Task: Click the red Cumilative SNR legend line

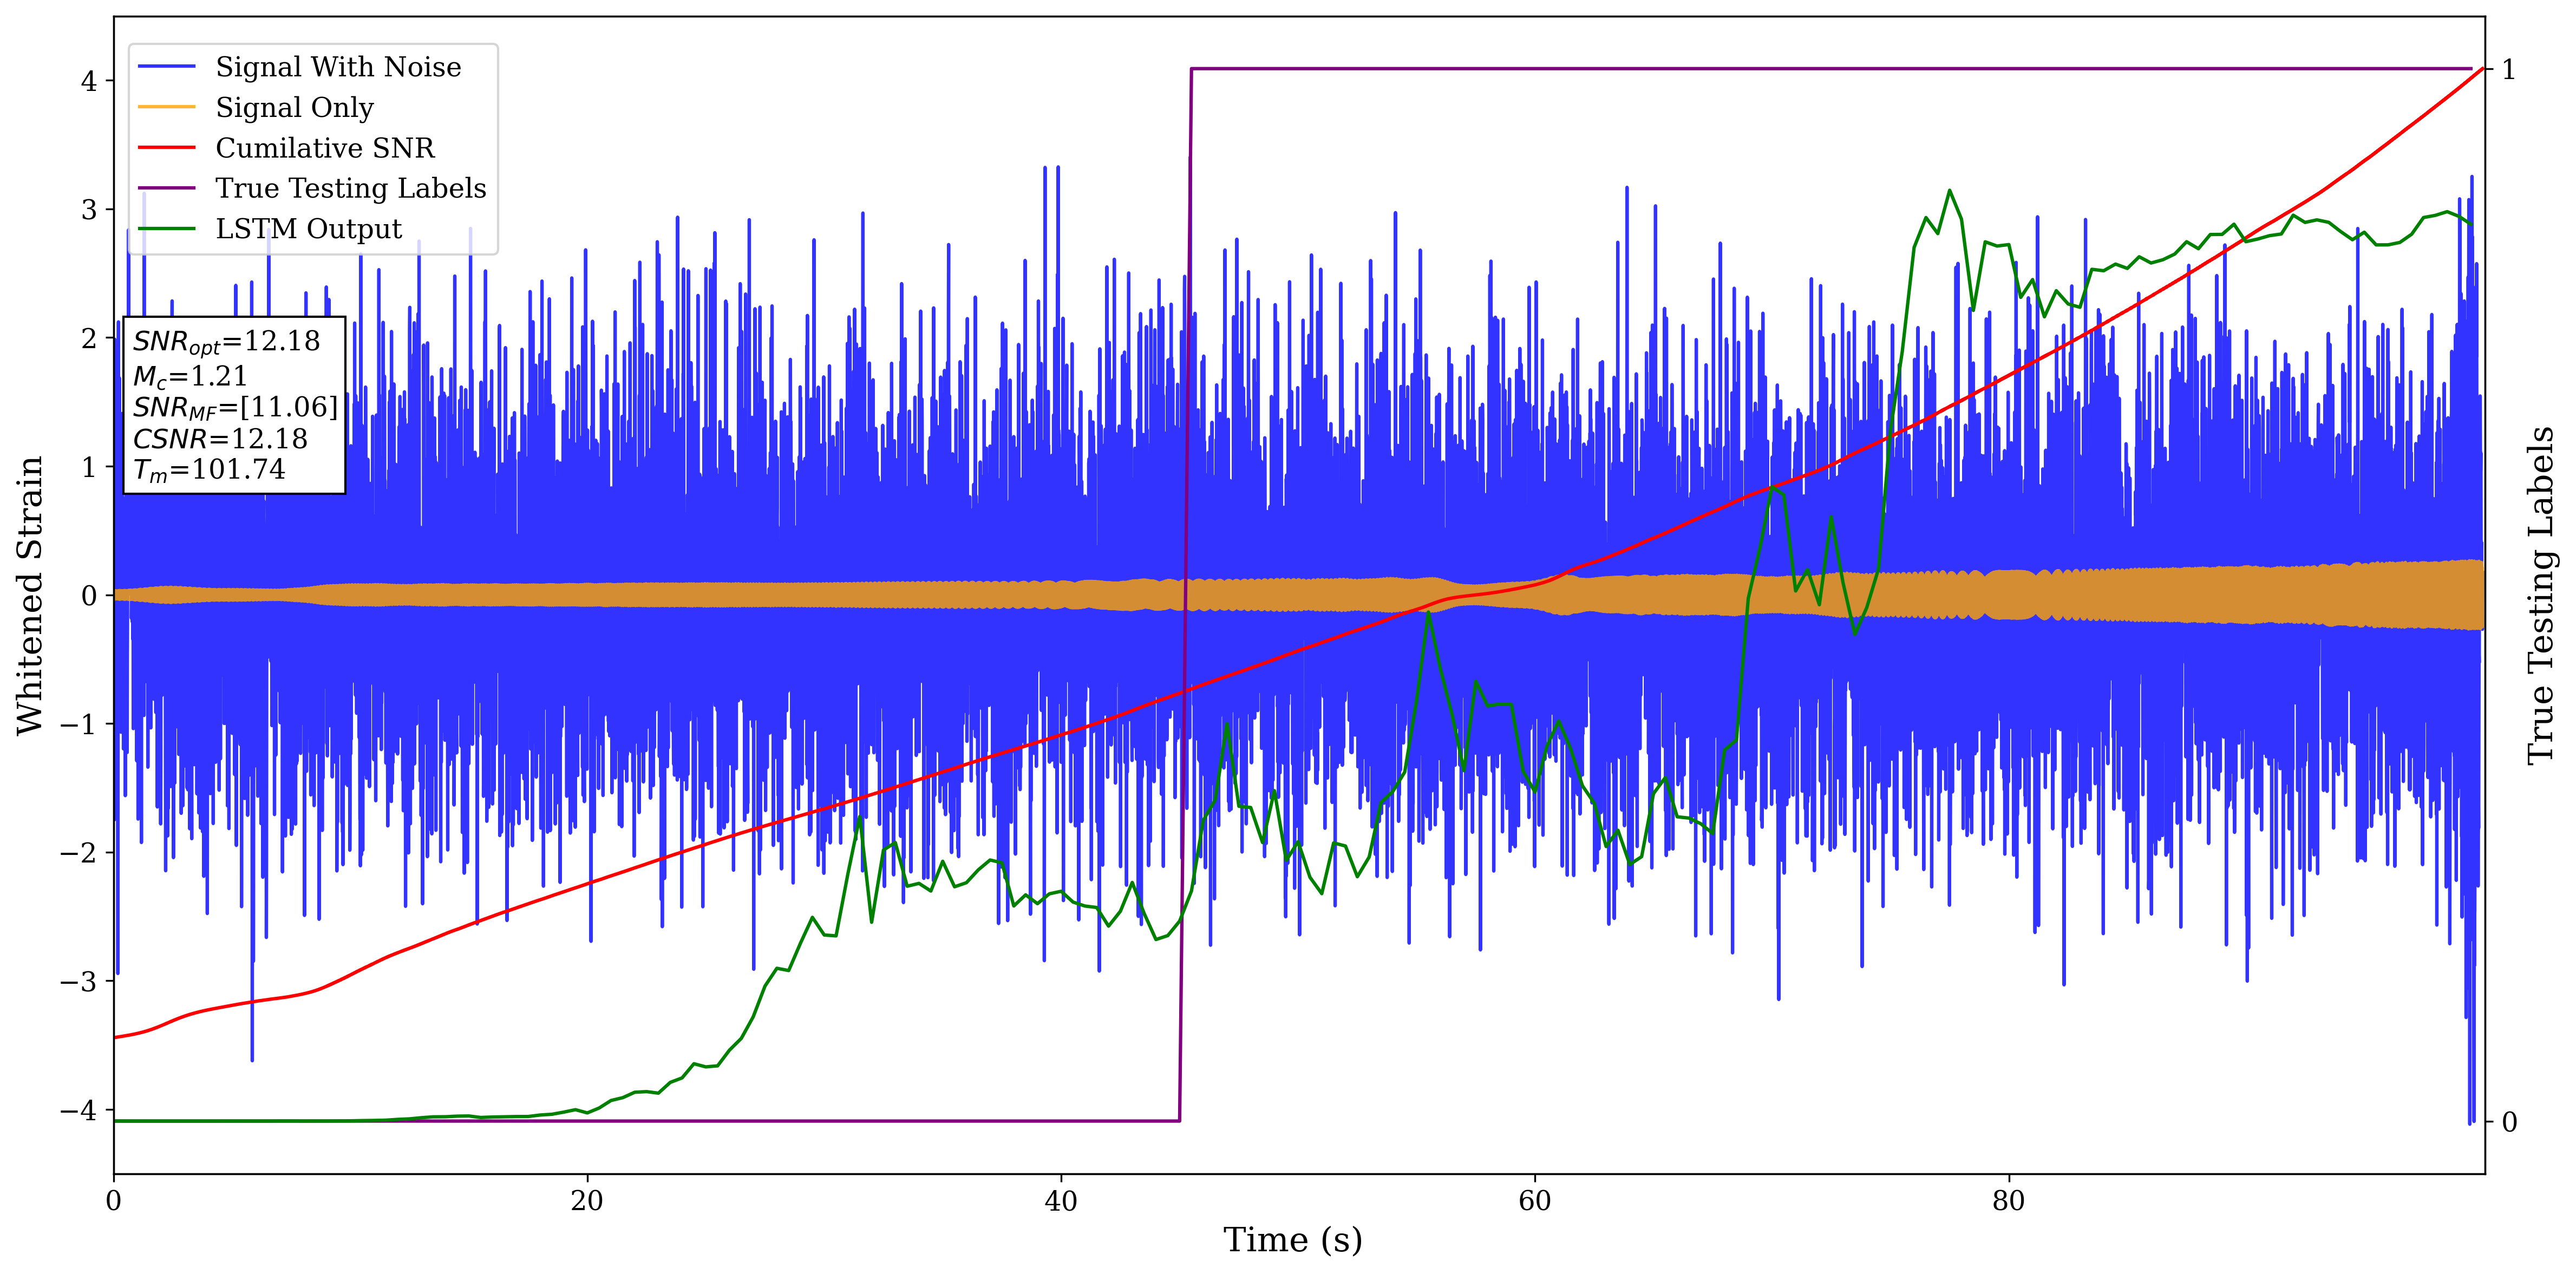Action: 166,148
